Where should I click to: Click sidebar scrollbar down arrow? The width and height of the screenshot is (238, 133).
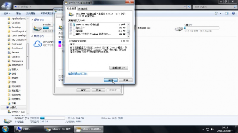[28, 114]
